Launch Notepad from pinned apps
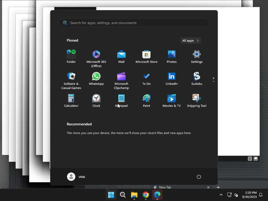The image size is (268, 201). click(x=121, y=100)
